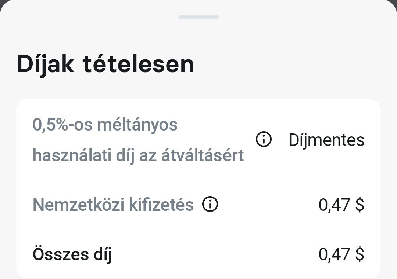Viewport: 397px width, 279px height.
Task: Tap the dark backdrop at top-right corner
Action: 395,2
